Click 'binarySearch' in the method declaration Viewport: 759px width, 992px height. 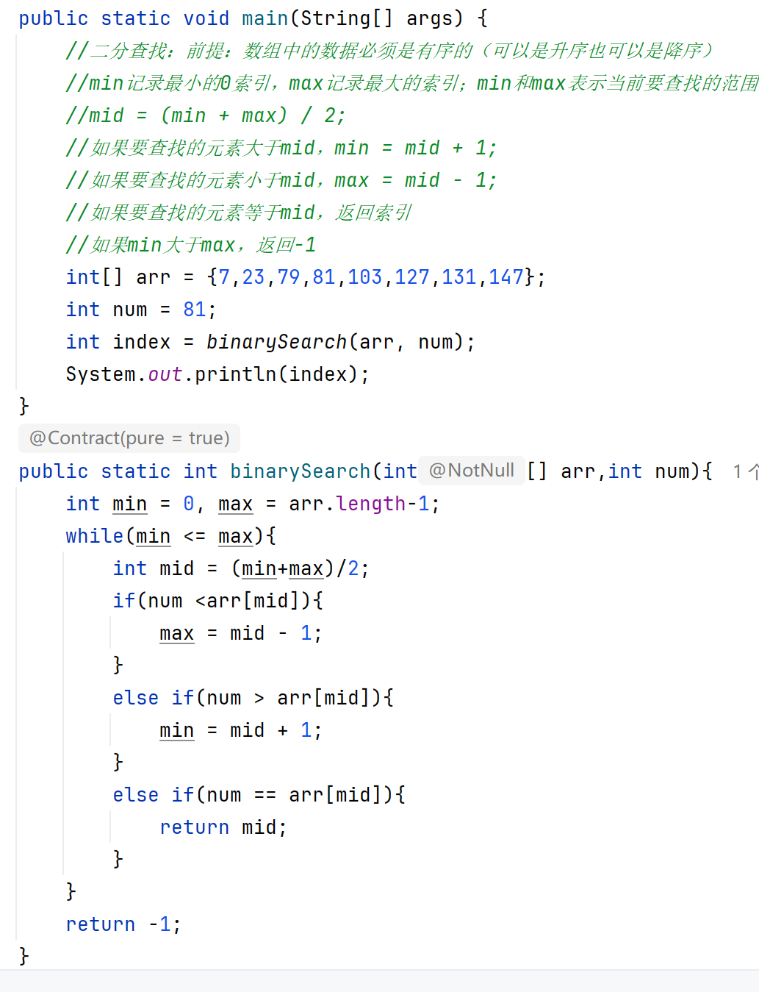coord(301,471)
